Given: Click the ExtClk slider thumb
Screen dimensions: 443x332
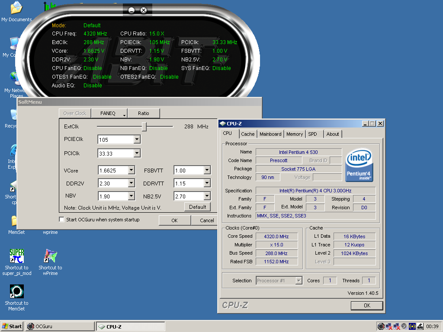Looking at the screenshot, I should pyautogui.click(x=144, y=127).
